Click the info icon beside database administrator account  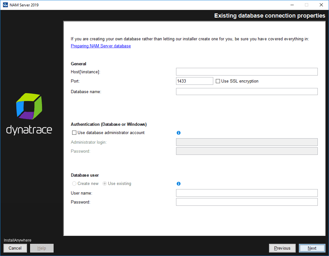click(x=179, y=133)
